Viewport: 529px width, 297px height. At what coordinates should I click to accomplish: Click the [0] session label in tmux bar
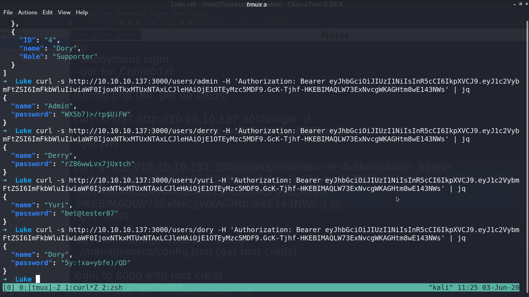[x=9, y=288]
